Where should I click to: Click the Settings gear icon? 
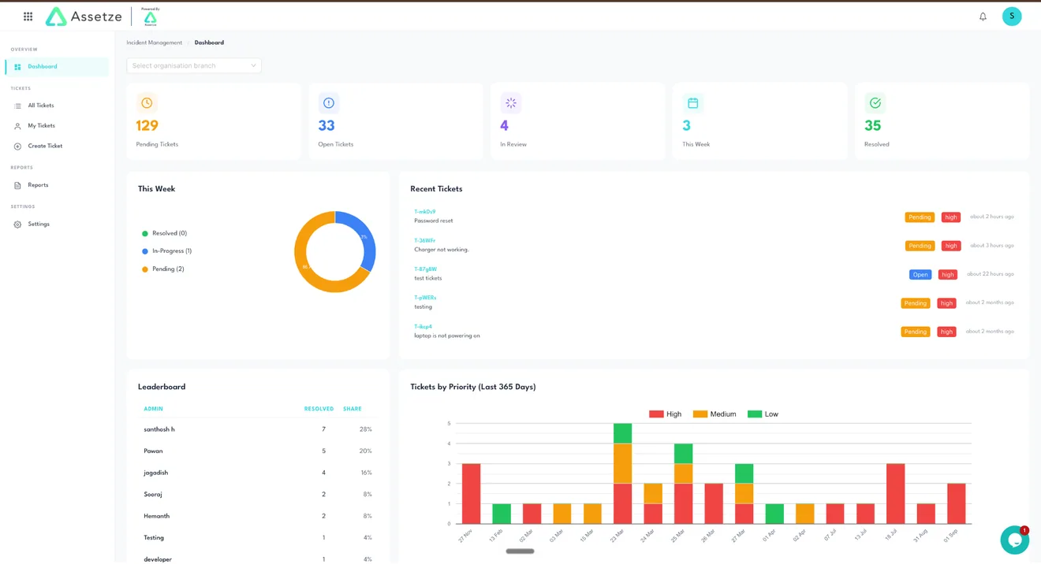click(17, 224)
